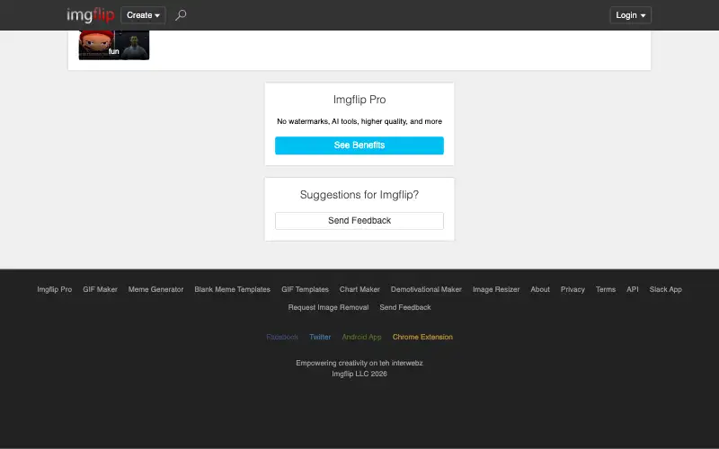Open the Privacy link
The image size is (719, 449).
coord(573,289)
